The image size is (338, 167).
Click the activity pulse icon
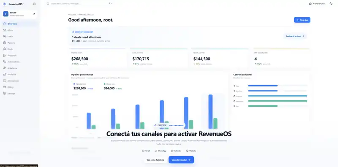331,4
